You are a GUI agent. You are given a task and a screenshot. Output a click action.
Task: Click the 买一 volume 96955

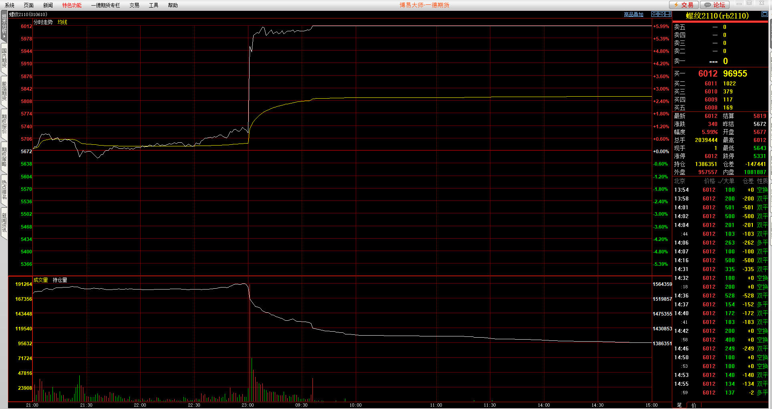pos(735,73)
